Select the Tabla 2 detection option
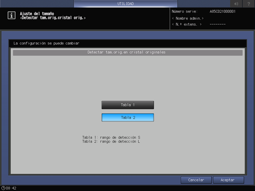255x191 pixels. (128, 118)
